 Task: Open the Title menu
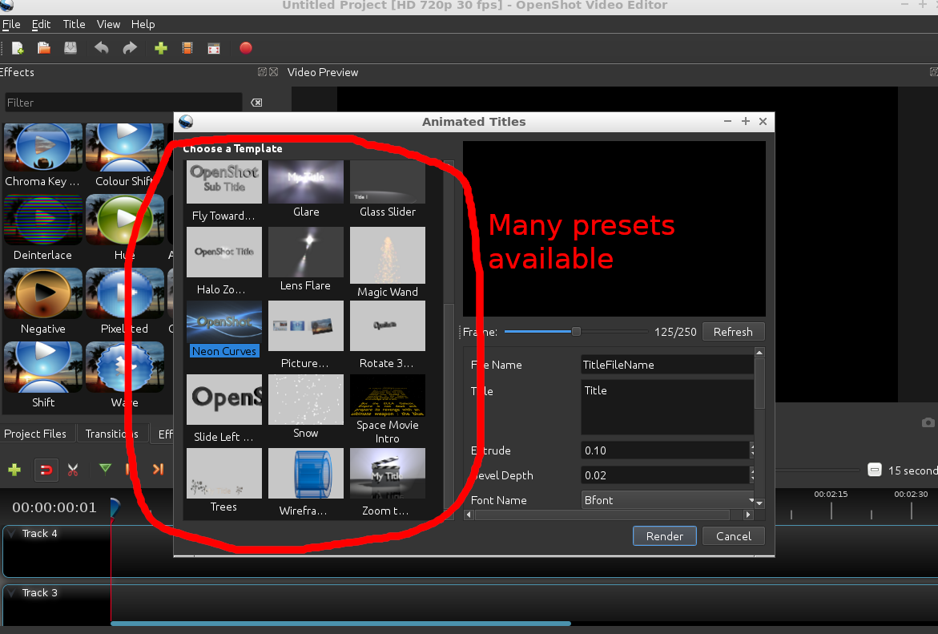click(x=74, y=25)
